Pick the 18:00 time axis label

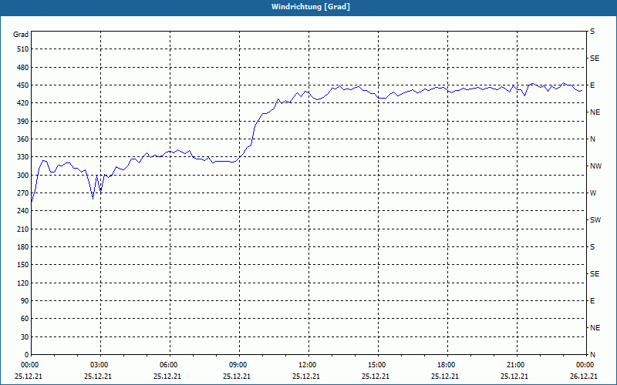coord(447,365)
